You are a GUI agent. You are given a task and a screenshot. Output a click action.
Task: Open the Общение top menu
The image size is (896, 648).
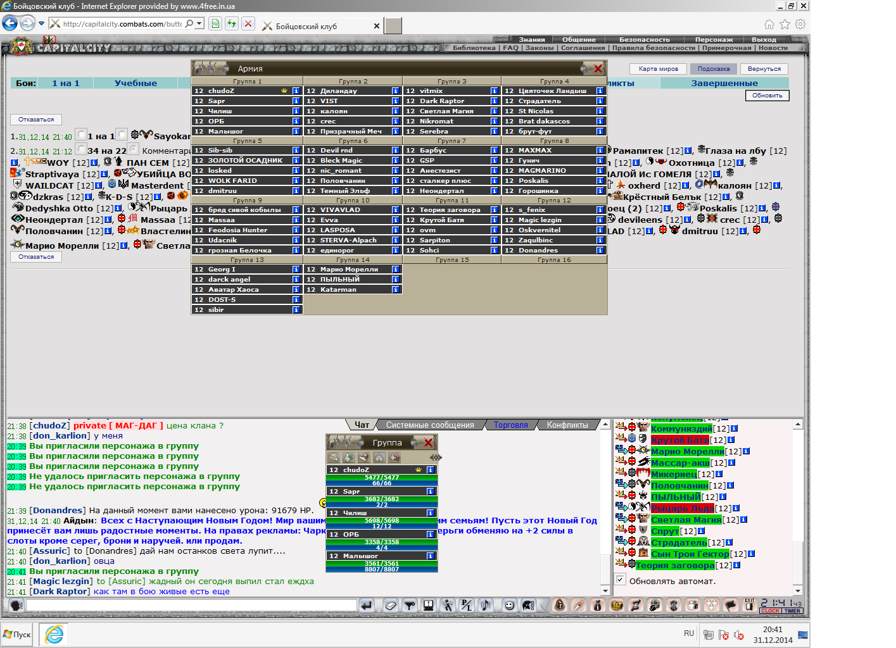(x=579, y=39)
